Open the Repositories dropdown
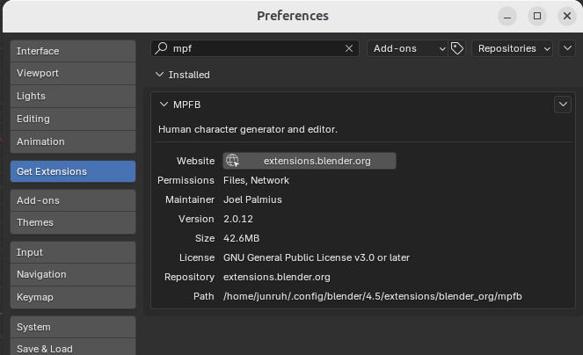The image size is (583, 355). (514, 49)
